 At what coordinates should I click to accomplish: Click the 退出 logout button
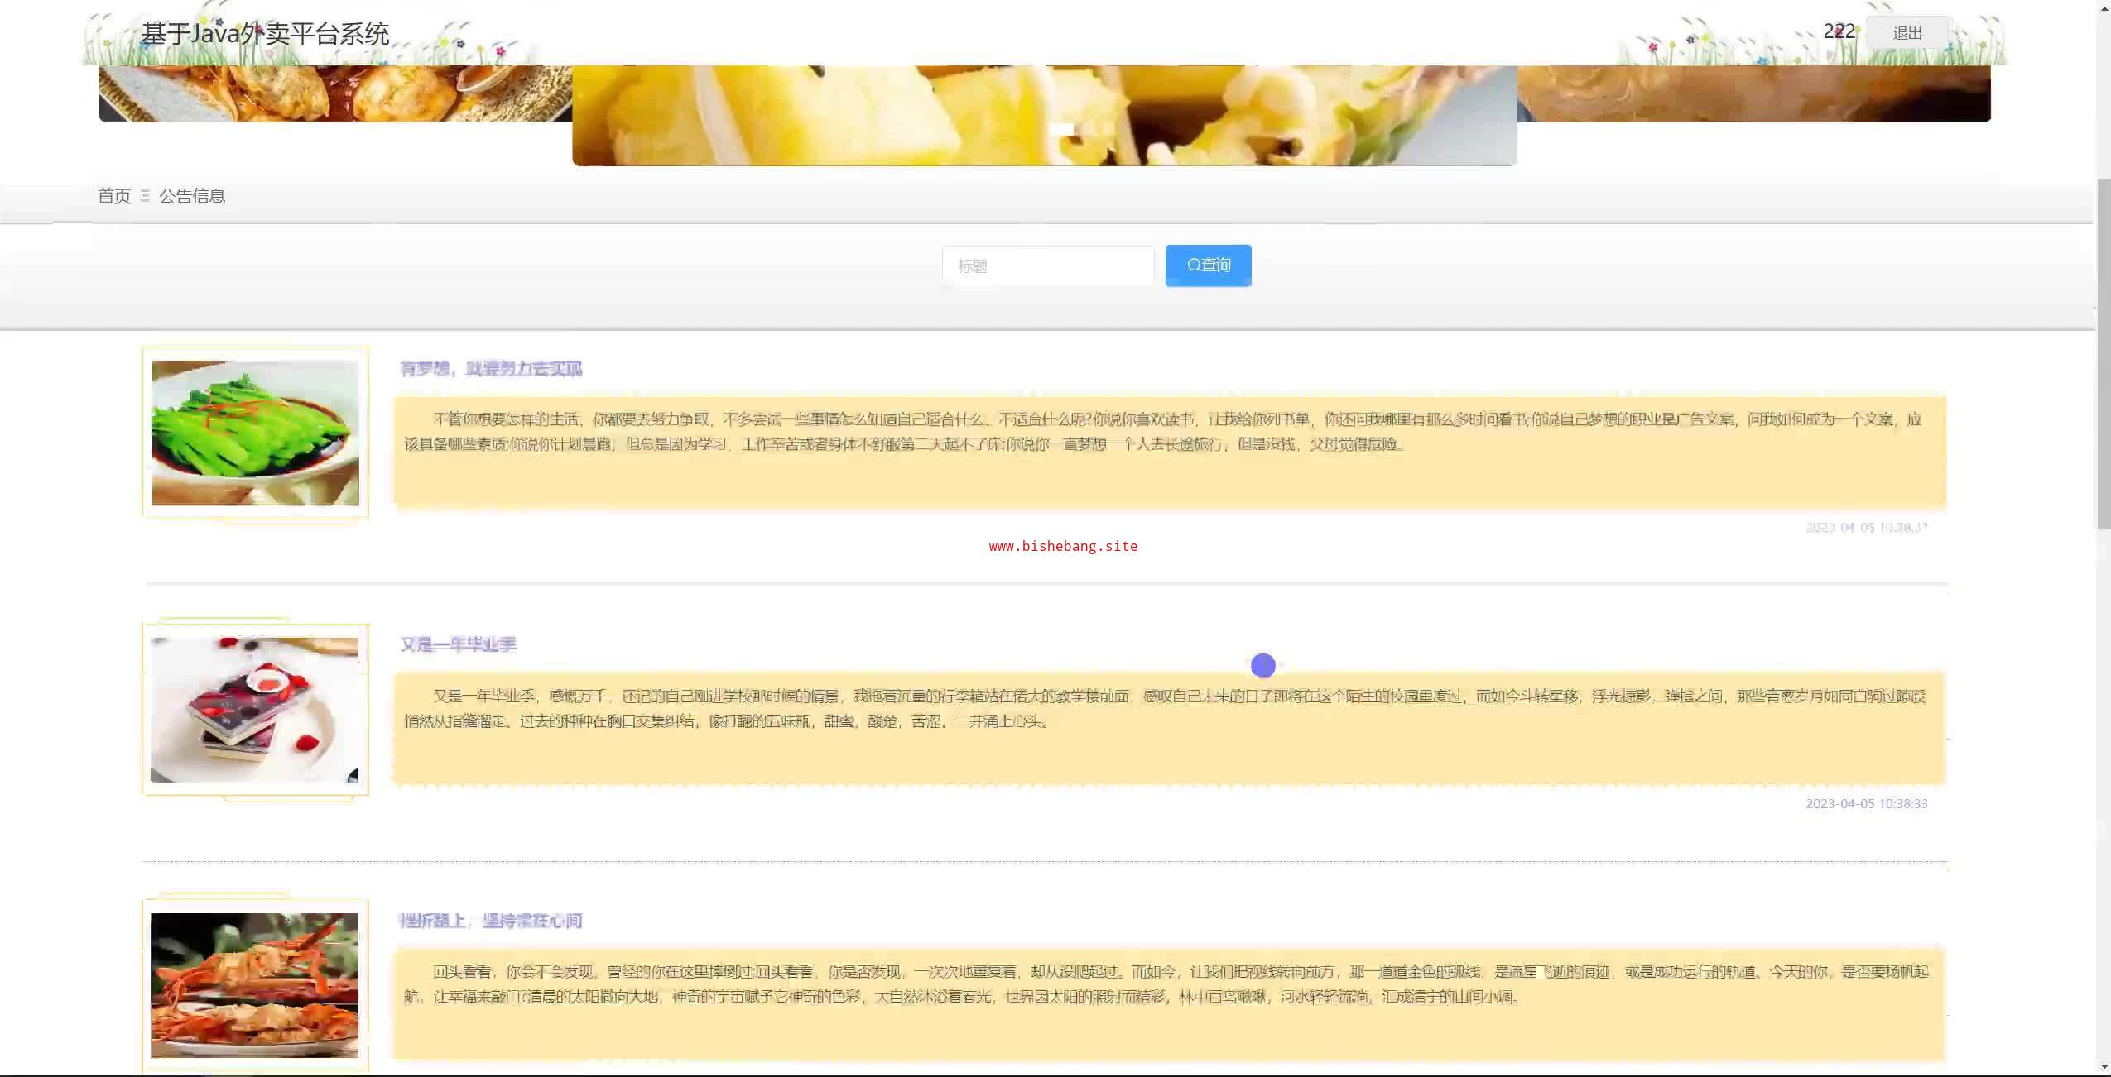click(1907, 33)
